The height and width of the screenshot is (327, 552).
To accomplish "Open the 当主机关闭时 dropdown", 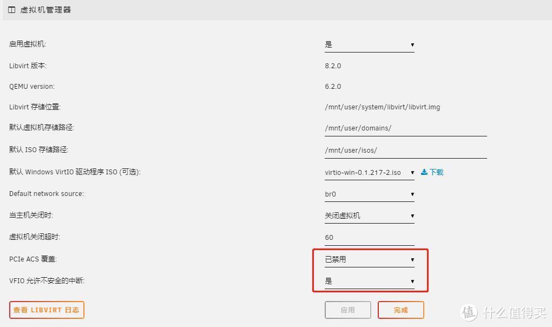I will point(370,215).
